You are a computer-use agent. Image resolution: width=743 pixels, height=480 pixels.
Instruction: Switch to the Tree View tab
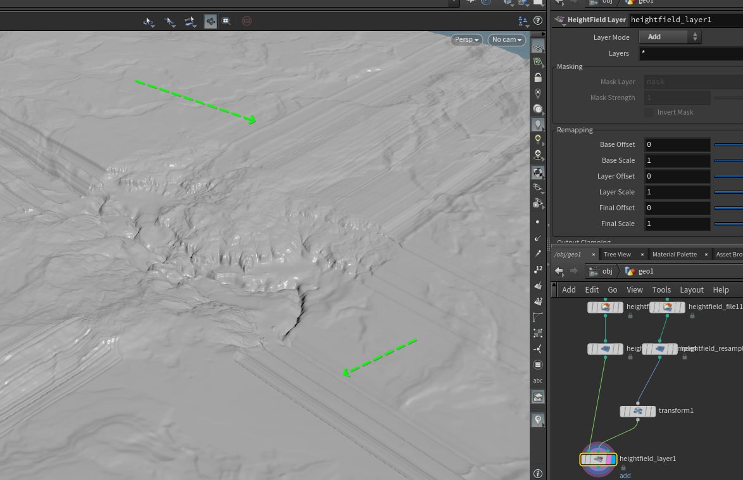pos(617,254)
